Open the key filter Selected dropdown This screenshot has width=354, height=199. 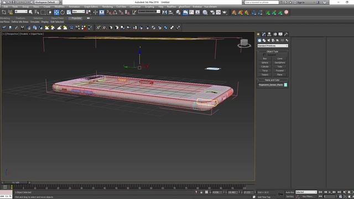click(x=306, y=192)
